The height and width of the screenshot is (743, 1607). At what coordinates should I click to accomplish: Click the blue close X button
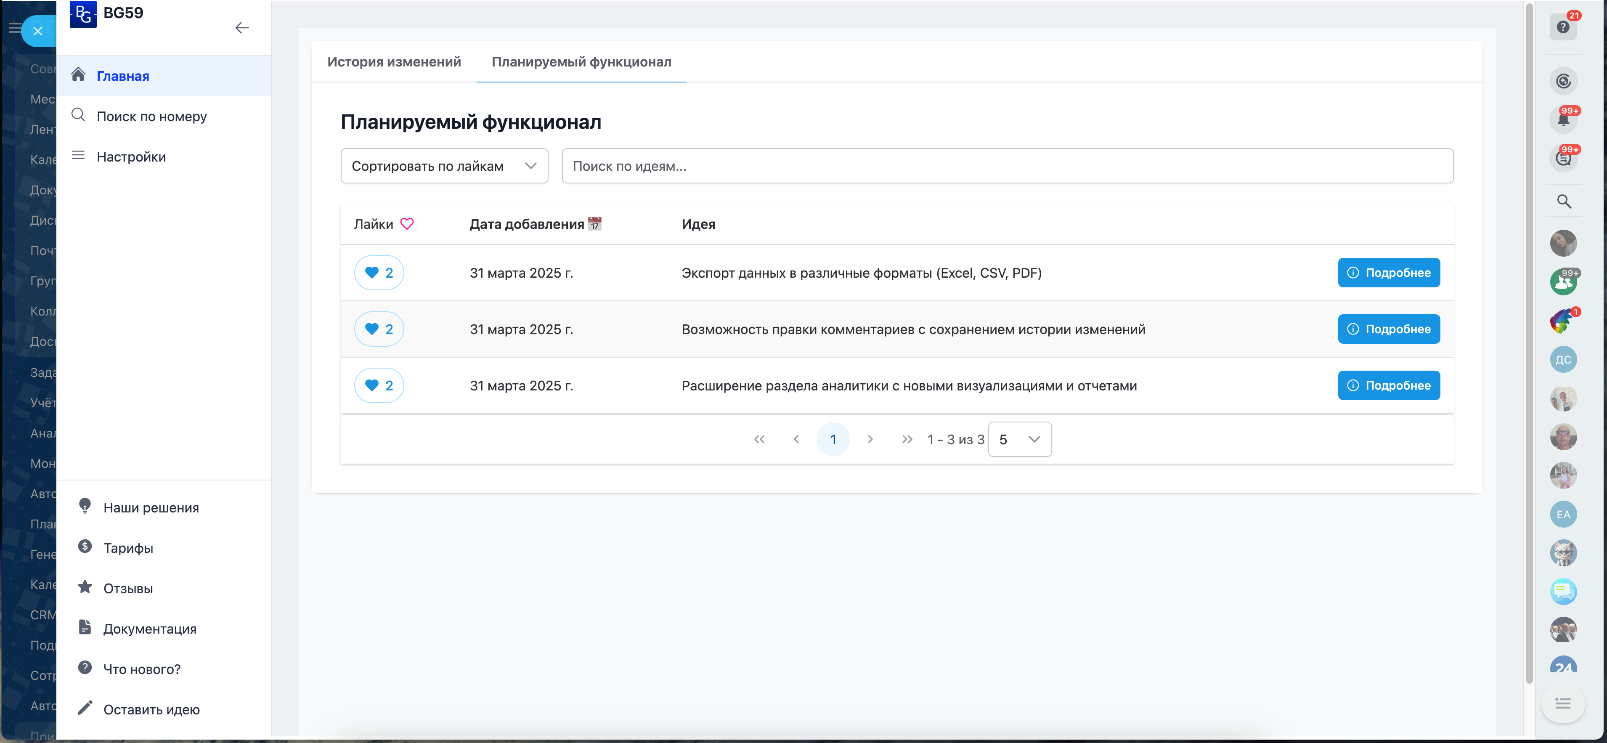38,31
